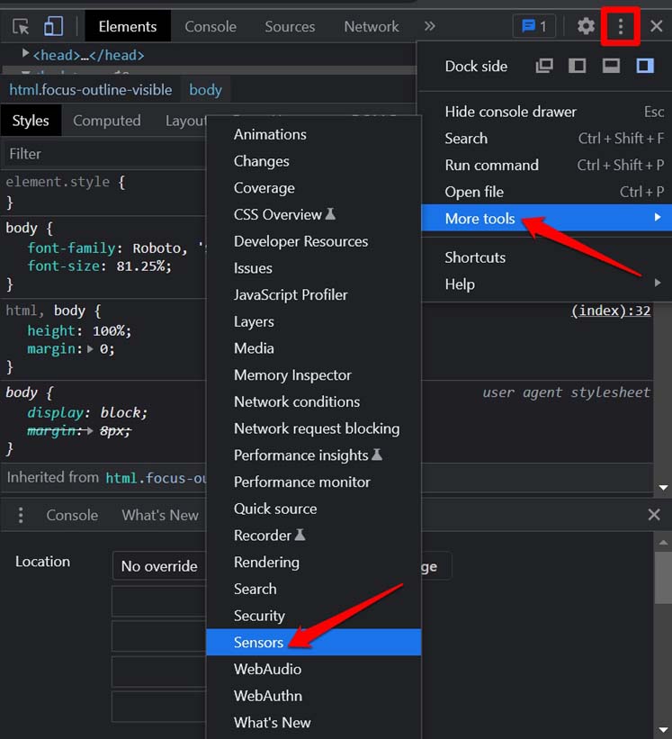Open Rendering tool from submenu
This screenshot has width=672, height=739.
point(314,563)
